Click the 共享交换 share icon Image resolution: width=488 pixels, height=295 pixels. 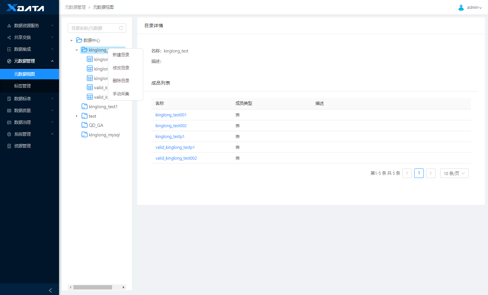[9, 37]
